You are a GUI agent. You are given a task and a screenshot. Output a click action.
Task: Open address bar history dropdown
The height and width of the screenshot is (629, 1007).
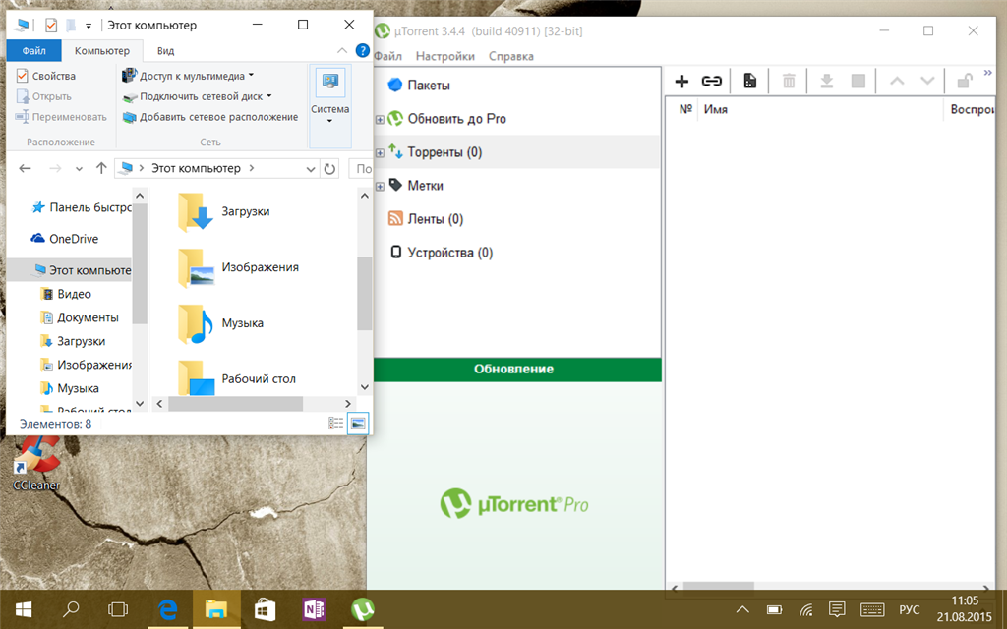[310, 169]
